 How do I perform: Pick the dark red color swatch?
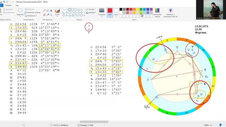click(x=127, y=10)
